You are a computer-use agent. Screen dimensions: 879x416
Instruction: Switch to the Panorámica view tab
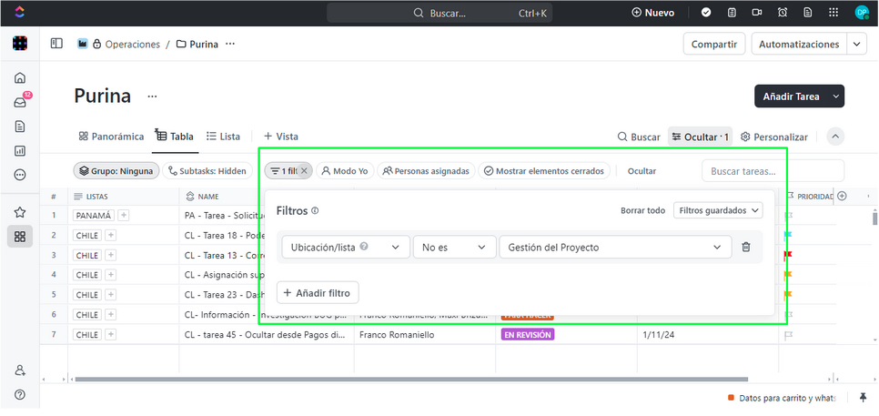click(111, 137)
